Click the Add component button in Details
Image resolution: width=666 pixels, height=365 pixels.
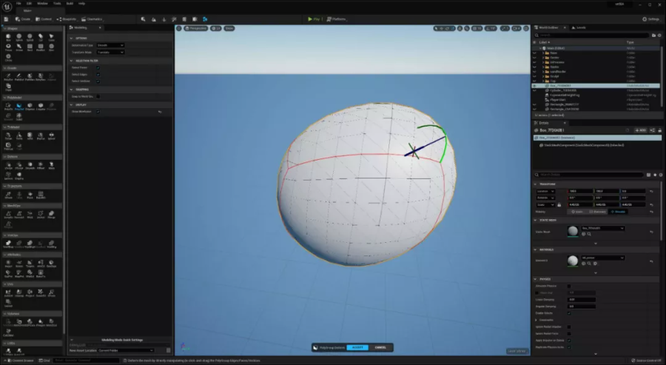pyautogui.click(x=641, y=130)
